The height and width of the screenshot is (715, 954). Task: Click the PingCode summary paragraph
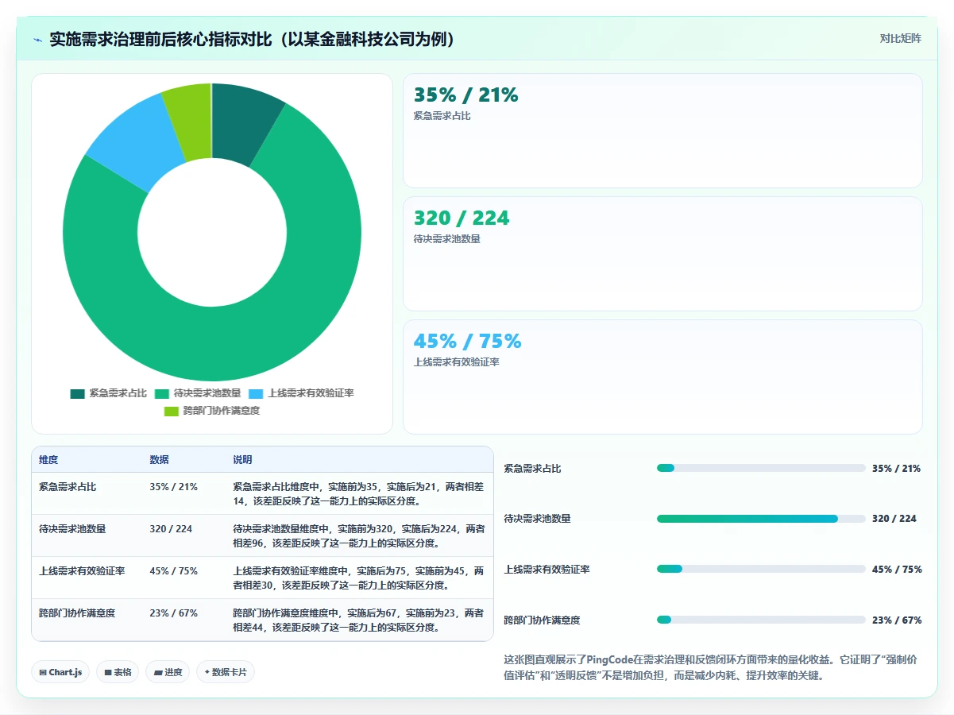pyautogui.click(x=713, y=667)
